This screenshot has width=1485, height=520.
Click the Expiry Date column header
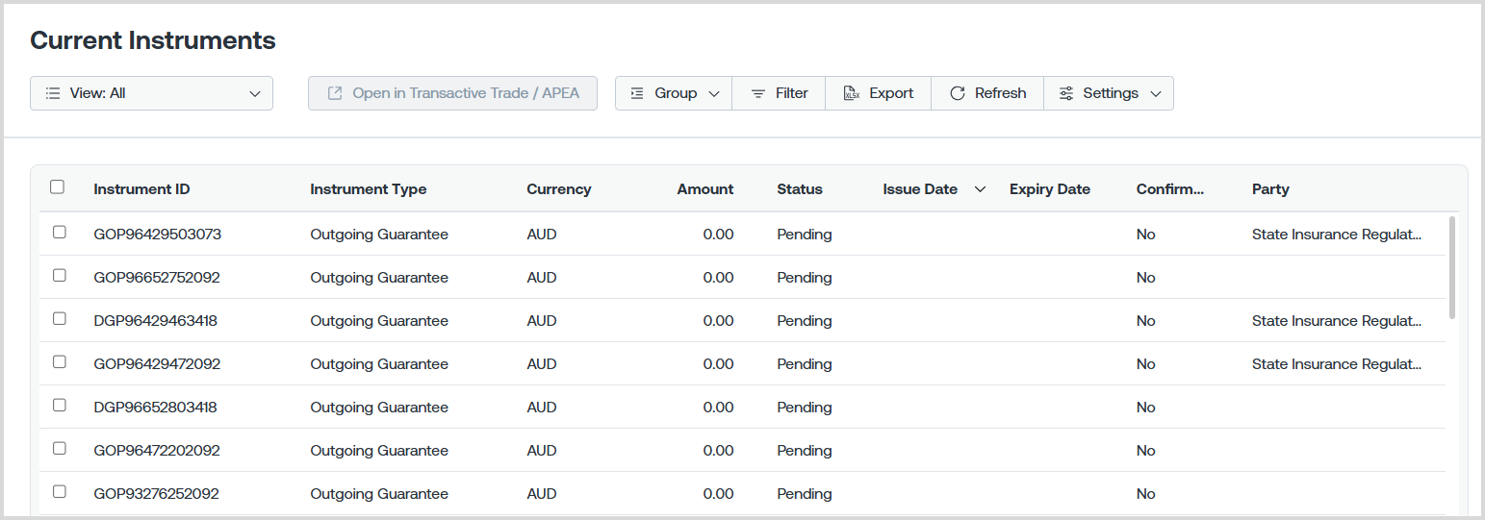pyautogui.click(x=1049, y=189)
